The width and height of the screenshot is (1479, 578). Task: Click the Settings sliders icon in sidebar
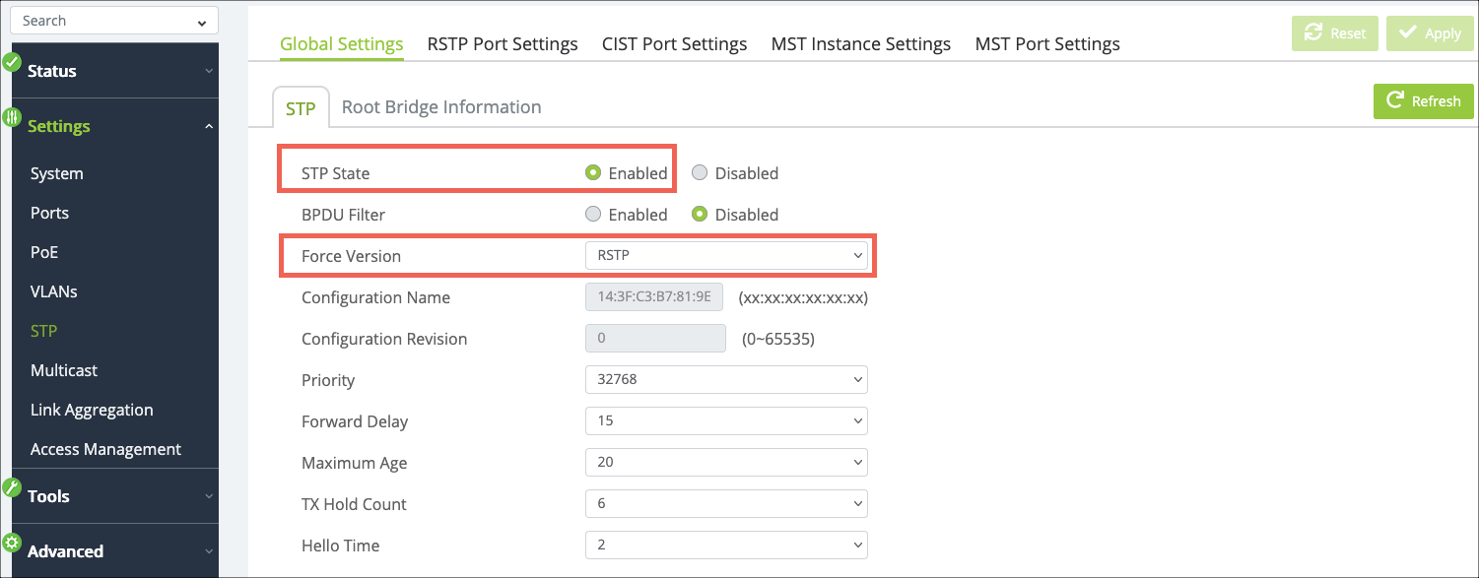[12, 117]
